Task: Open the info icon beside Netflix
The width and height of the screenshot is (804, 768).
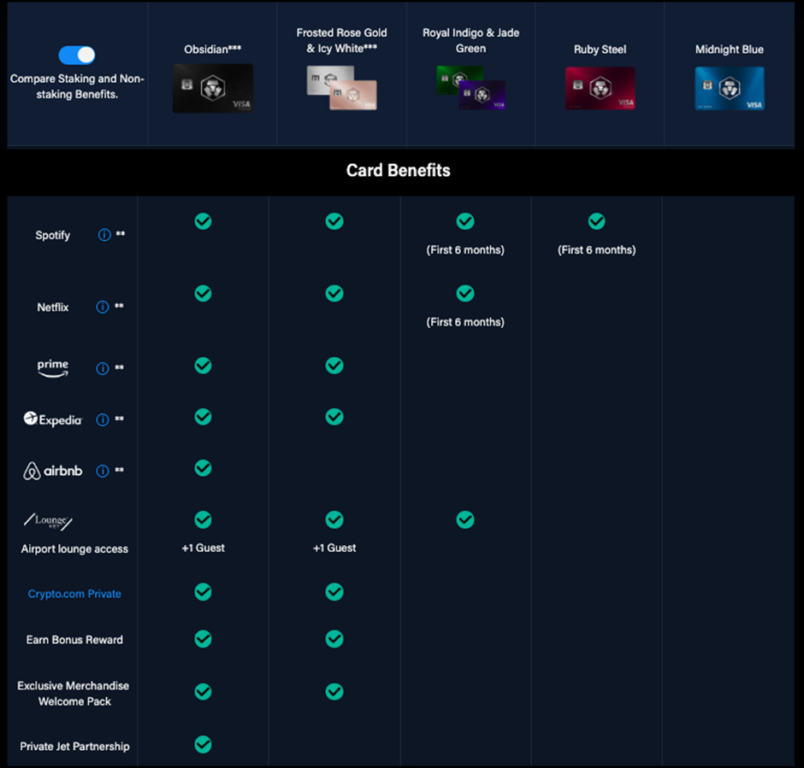Action: [x=103, y=308]
